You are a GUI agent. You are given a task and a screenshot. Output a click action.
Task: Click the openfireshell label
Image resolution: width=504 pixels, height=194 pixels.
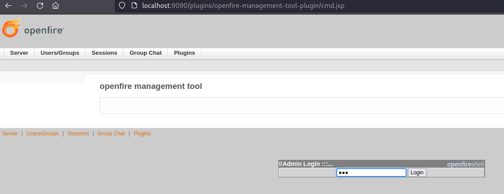(x=465, y=164)
